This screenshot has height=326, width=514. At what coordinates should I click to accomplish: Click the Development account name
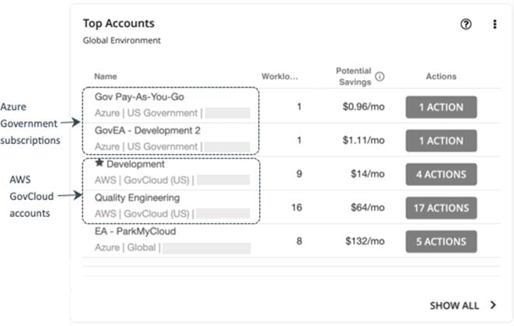point(135,164)
